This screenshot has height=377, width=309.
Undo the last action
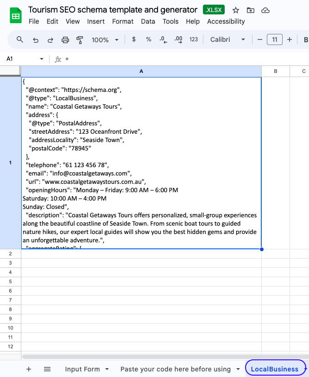(x=36, y=40)
